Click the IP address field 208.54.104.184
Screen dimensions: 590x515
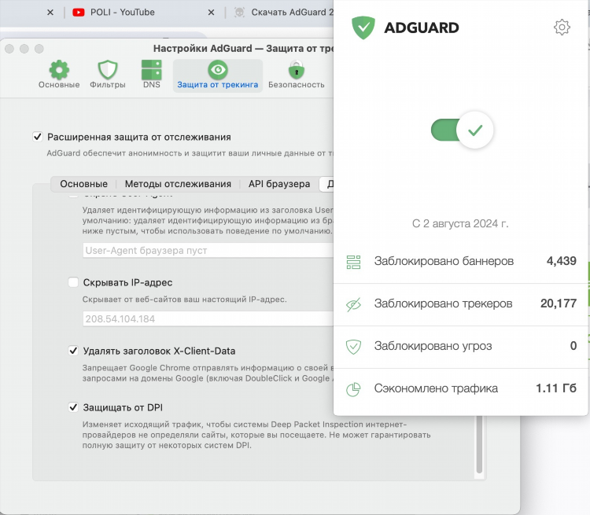[208, 318]
